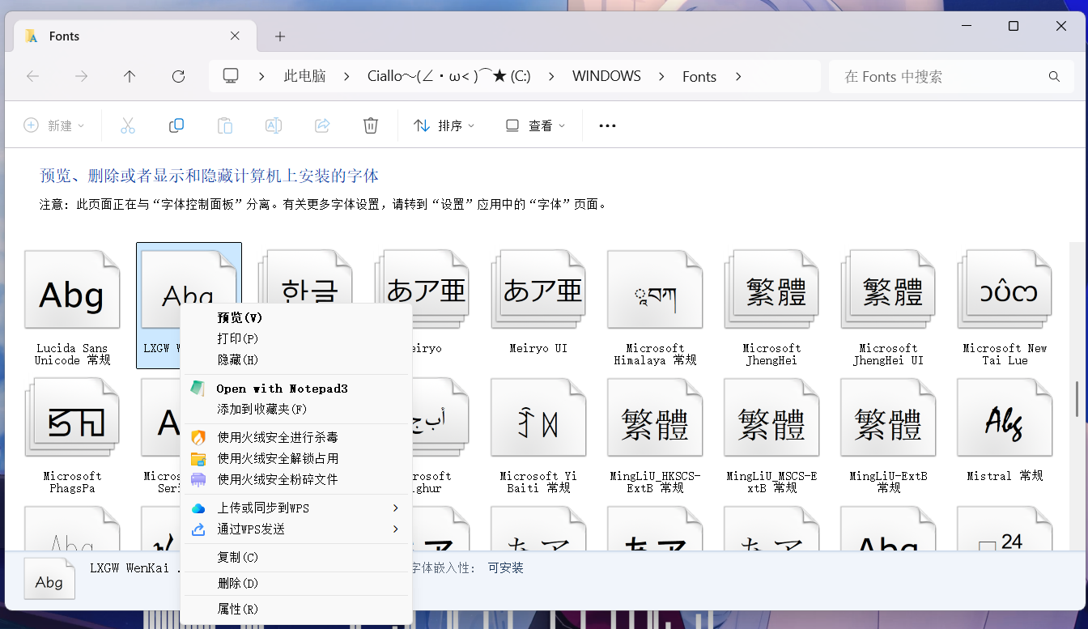
Task: Expand chevron before 此电脑 breadcrumb
Action: point(261,76)
